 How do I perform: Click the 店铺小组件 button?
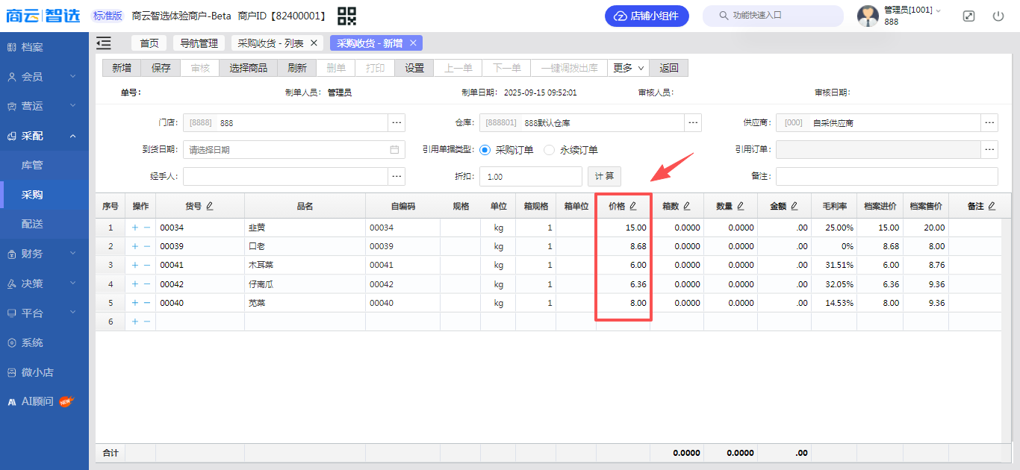point(647,16)
